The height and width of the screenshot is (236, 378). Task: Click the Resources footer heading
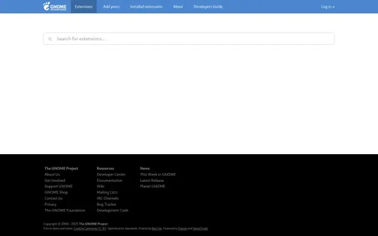click(105, 168)
